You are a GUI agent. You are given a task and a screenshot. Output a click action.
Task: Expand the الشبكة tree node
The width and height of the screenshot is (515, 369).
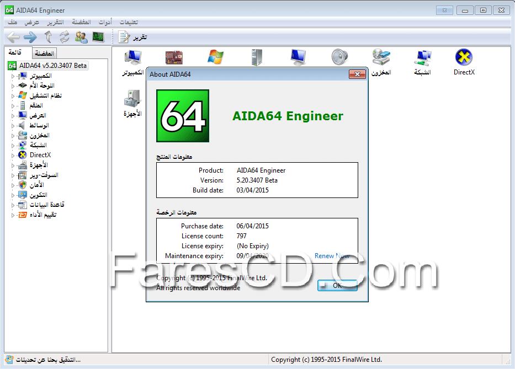click(13, 146)
